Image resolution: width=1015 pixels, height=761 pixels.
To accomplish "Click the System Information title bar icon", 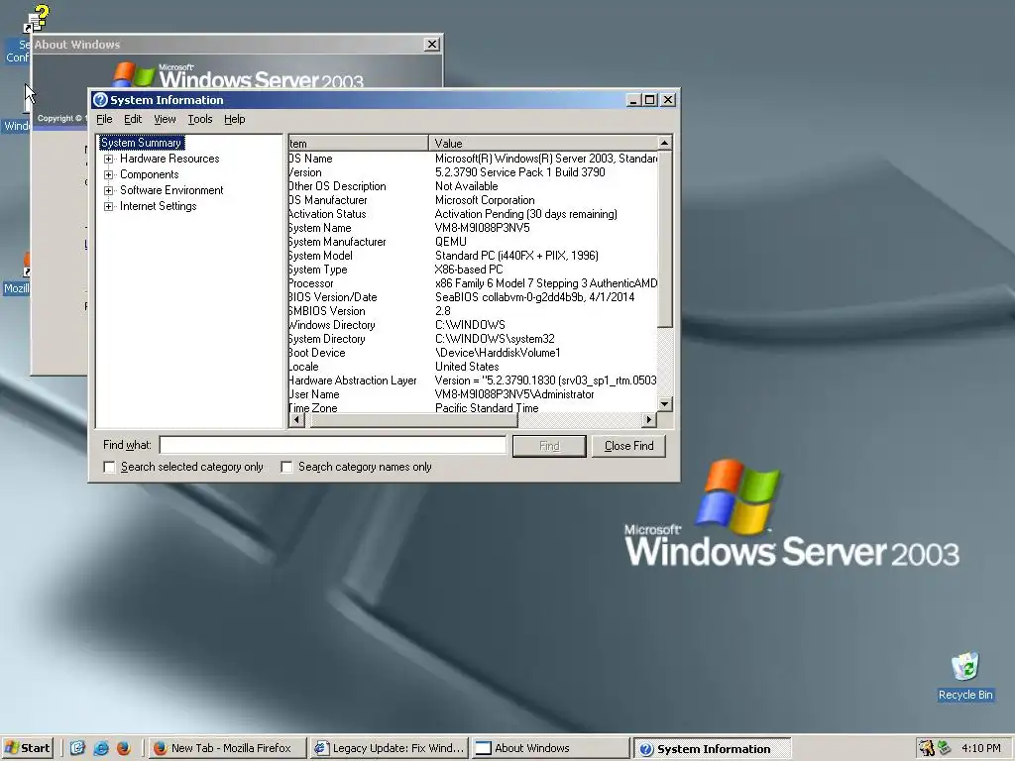I will click(x=100, y=100).
